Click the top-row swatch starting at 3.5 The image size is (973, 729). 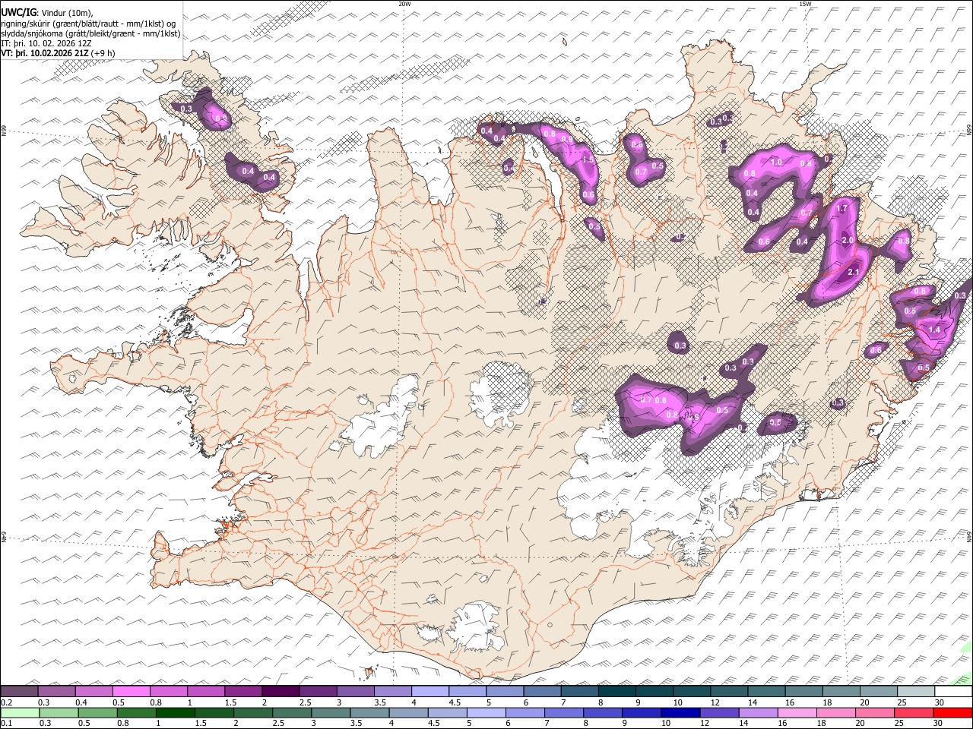point(393,692)
